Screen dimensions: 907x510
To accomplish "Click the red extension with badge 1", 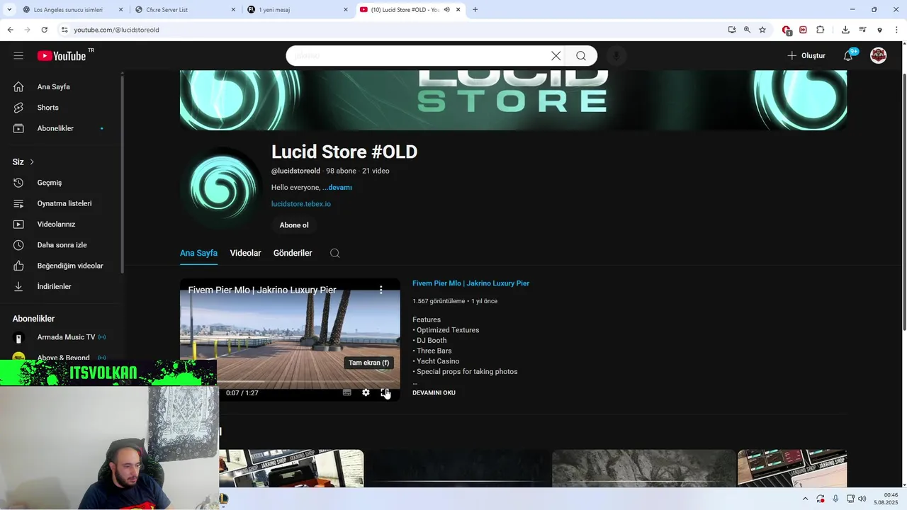I will [x=787, y=30].
